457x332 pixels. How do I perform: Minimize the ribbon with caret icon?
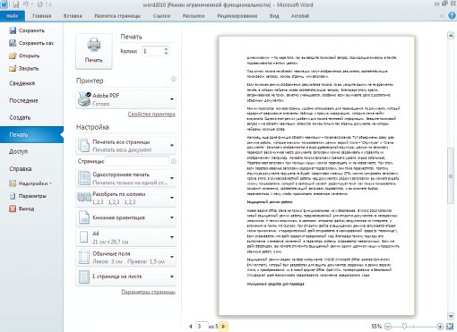pos(443,16)
